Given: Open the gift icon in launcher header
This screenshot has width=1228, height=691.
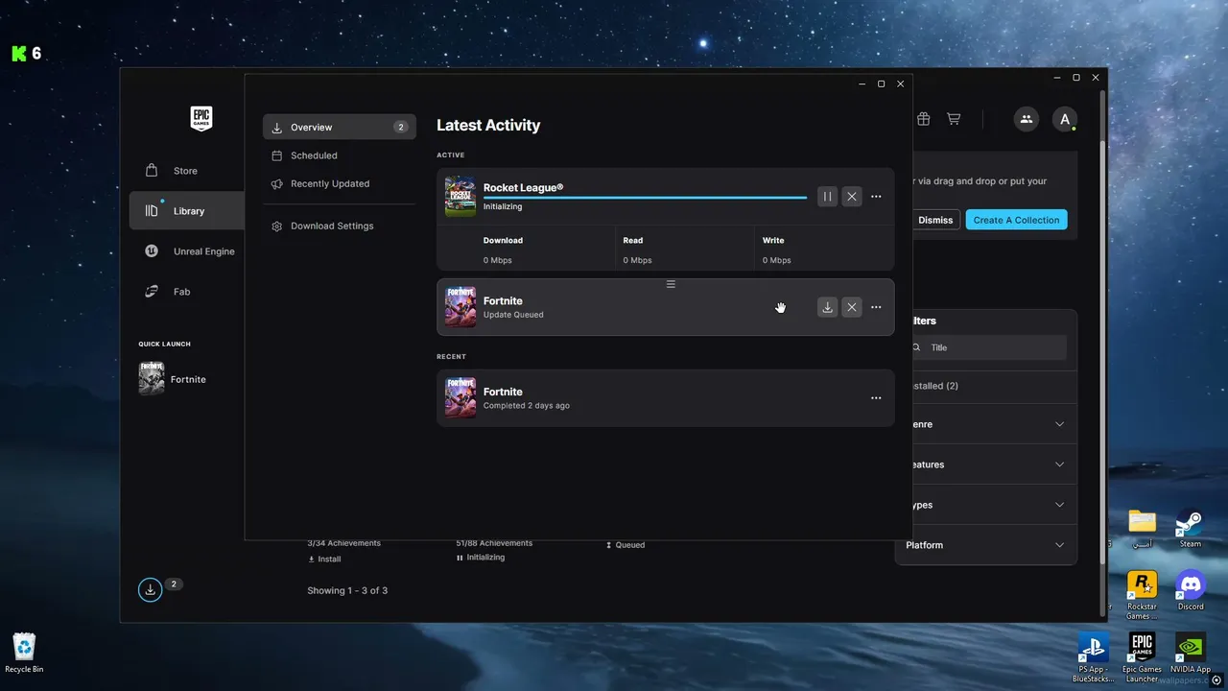Looking at the screenshot, I should pos(923,119).
